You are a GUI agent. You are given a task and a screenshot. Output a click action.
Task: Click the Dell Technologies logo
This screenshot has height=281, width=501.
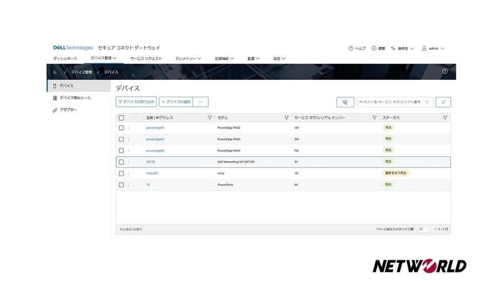pos(73,48)
